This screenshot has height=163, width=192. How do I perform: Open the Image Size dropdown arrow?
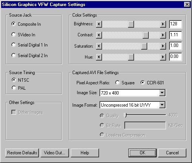162,93
